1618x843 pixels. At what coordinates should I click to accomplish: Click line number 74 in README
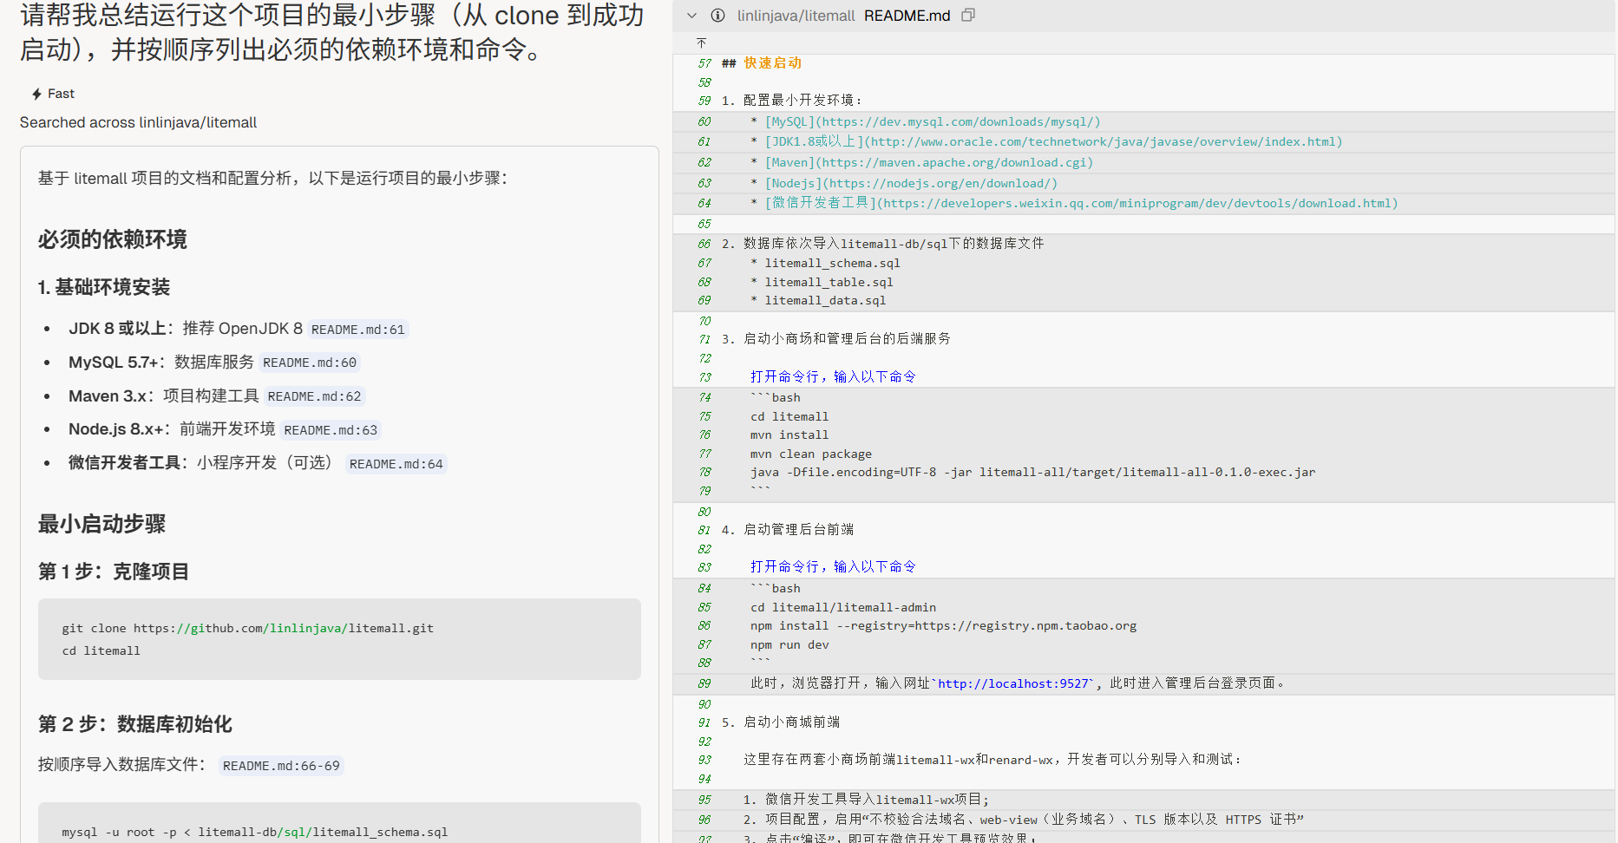[704, 397]
